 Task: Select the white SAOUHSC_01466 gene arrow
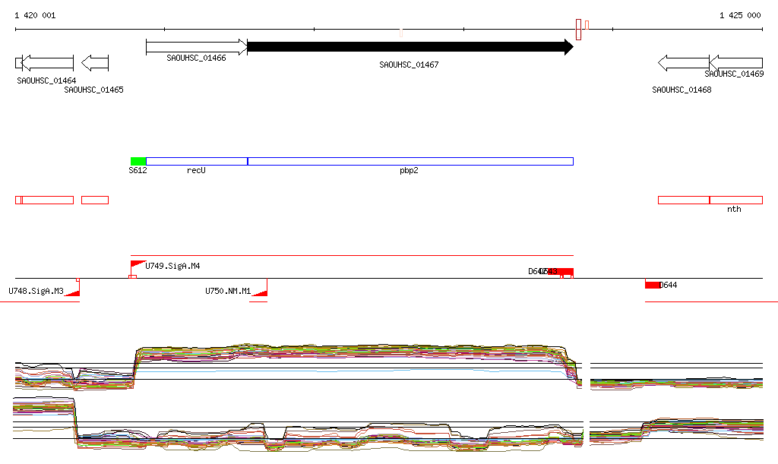point(196,47)
